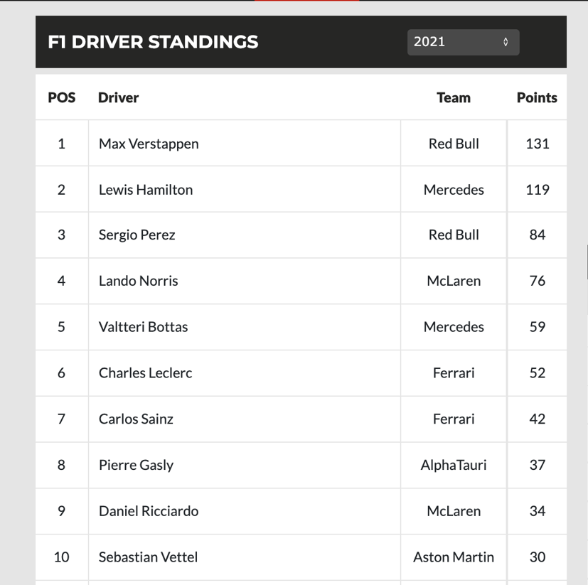The image size is (588, 585).
Task: Click the AlphaTauri team cell
Action: [454, 465]
